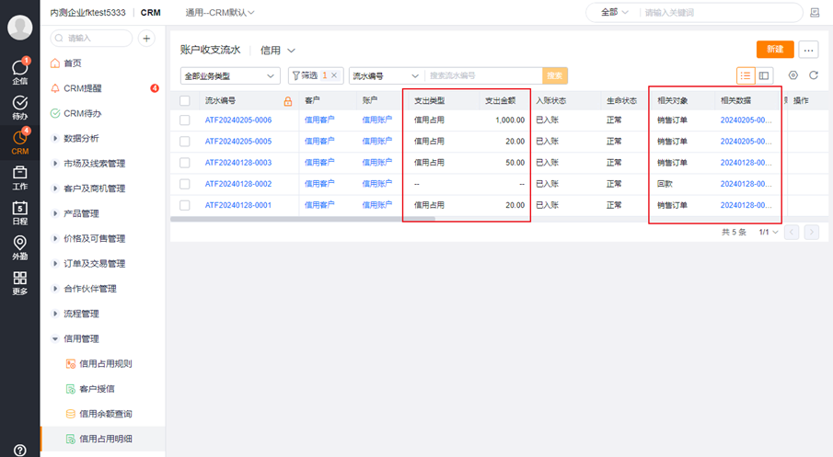Open related data link for 回款 row
Screen dimensions: 833x457
pyautogui.click(x=746, y=184)
